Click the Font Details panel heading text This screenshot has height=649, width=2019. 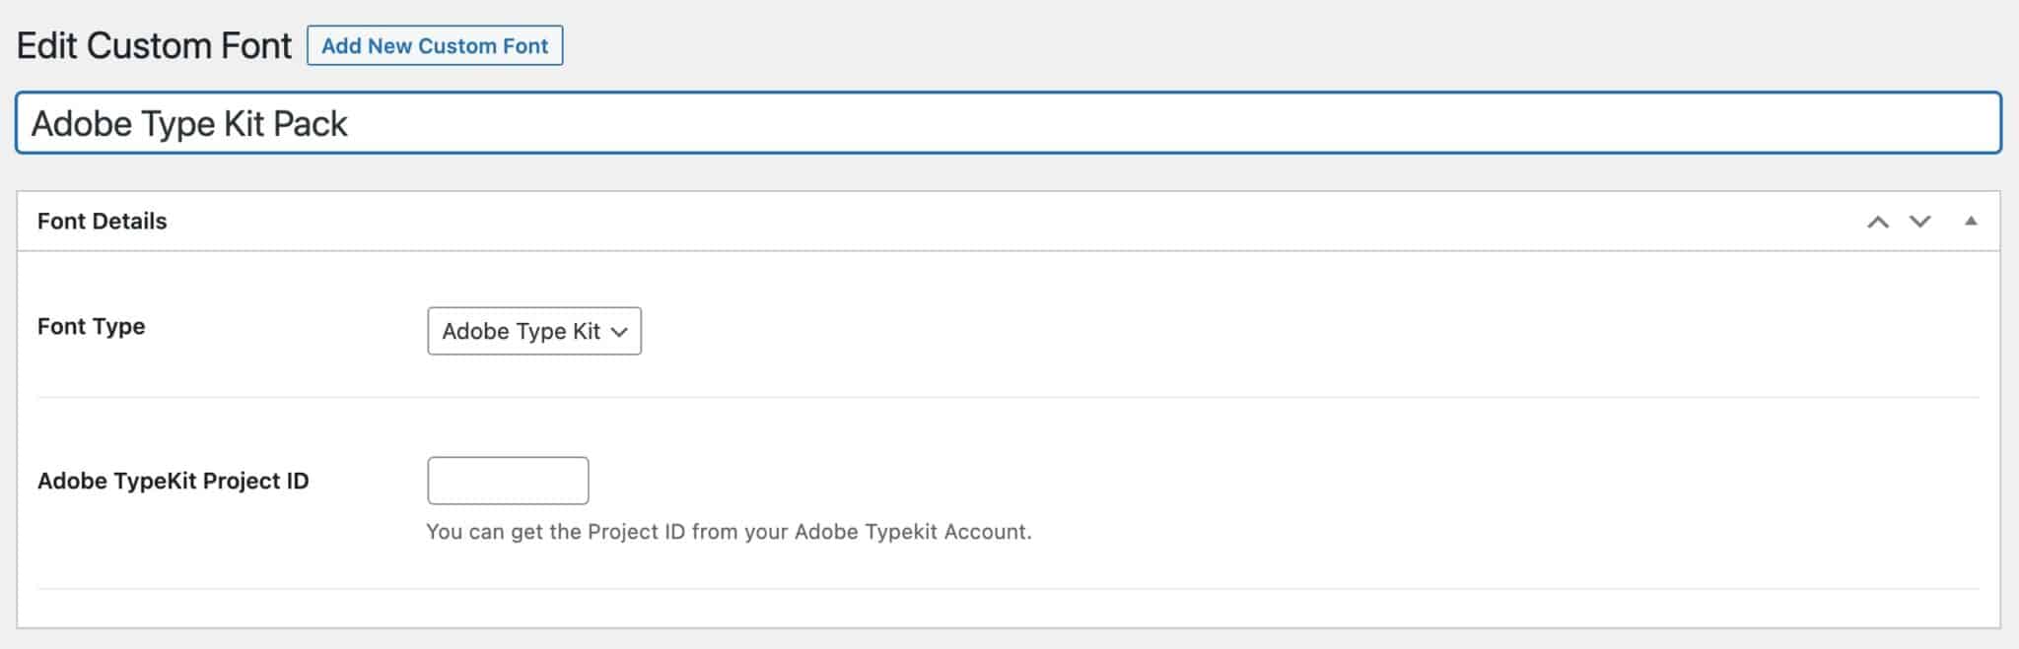(102, 221)
